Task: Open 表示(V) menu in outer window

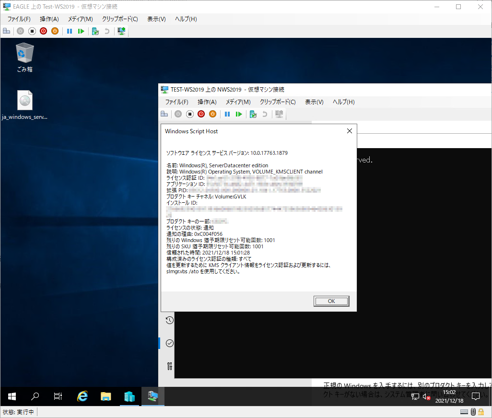Action: coord(157,19)
